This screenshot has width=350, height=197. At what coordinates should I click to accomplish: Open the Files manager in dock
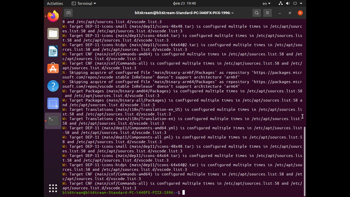click(53, 34)
